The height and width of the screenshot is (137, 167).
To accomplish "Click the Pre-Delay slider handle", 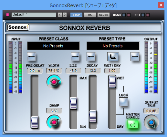I will [x=35, y=122].
